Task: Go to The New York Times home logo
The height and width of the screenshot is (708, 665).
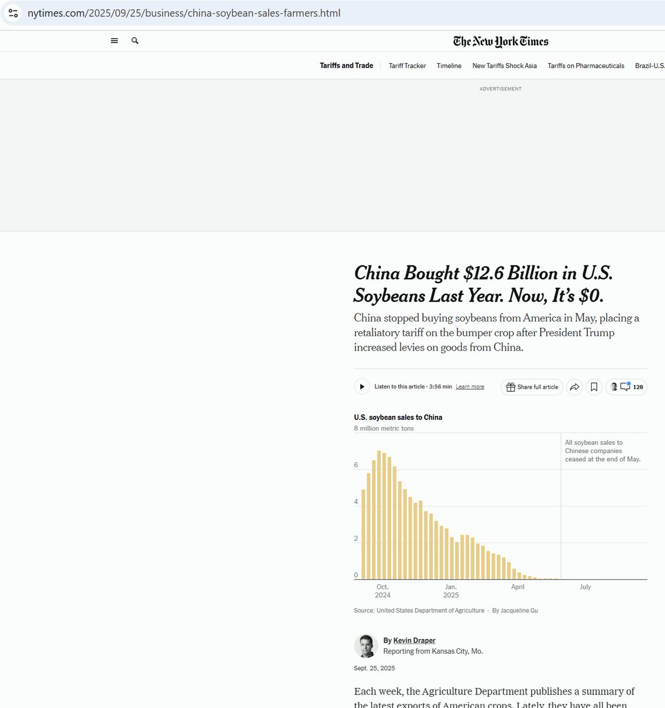Action: [501, 41]
